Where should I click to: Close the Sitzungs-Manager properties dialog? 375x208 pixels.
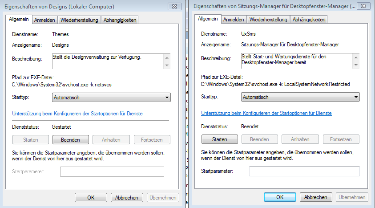point(363,6)
